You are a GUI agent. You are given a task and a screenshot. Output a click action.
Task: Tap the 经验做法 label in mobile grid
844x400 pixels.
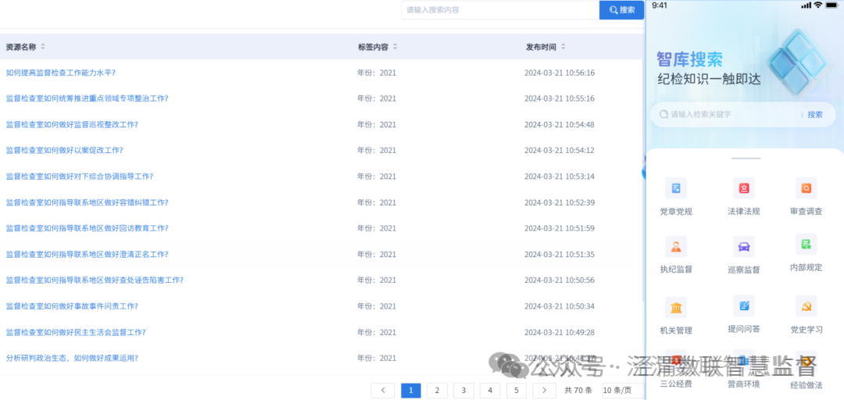pos(806,385)
